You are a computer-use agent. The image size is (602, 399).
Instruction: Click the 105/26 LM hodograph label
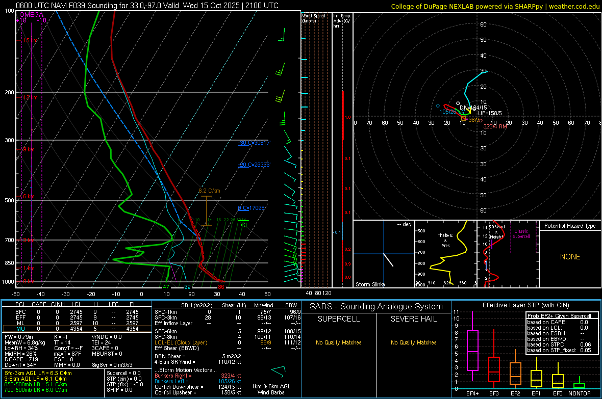click(x=453, y=112)
